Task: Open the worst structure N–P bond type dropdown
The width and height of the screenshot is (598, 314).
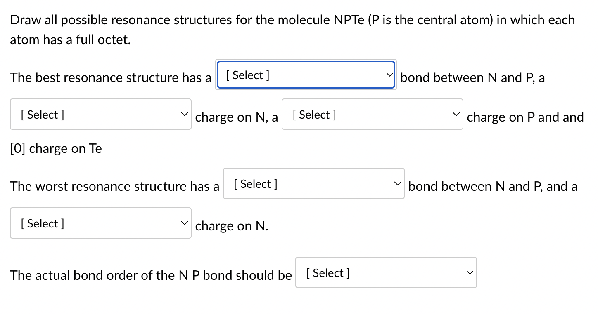Action: click(313, 184)
